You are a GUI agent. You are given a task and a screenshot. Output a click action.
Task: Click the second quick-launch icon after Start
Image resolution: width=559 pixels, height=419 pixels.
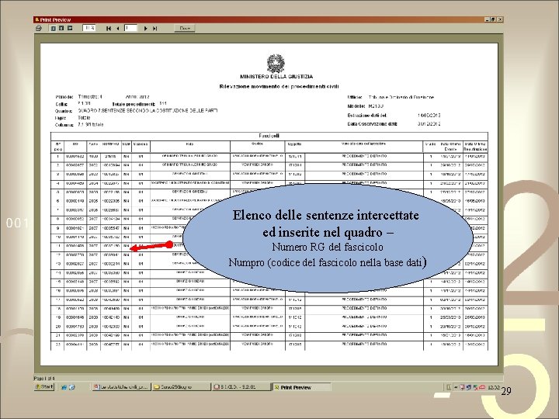click(x=71, y=387)
